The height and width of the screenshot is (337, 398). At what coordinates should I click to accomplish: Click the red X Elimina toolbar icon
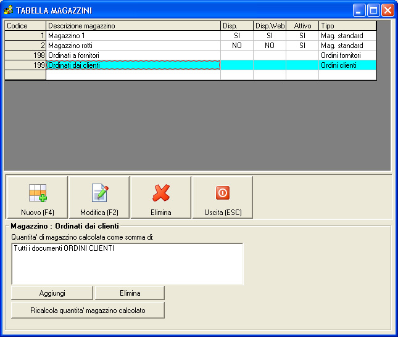pos(161,193)
